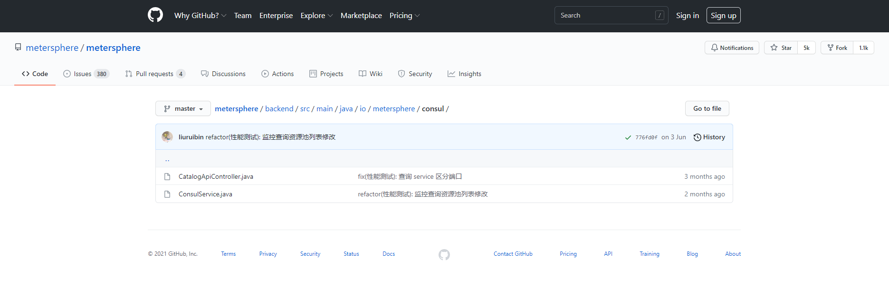
Task: Switch to the Actions tab
Action: (277, 74)
